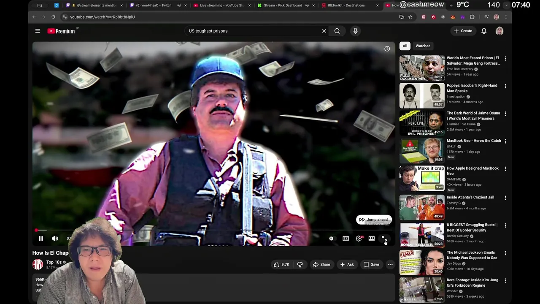The image size is (540, 304).
Task: Click the Ask button under the video
Action: pyautogui.click(x=346, y=265)
